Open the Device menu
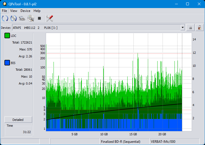The image size is (205, 145). click(25, 11)
